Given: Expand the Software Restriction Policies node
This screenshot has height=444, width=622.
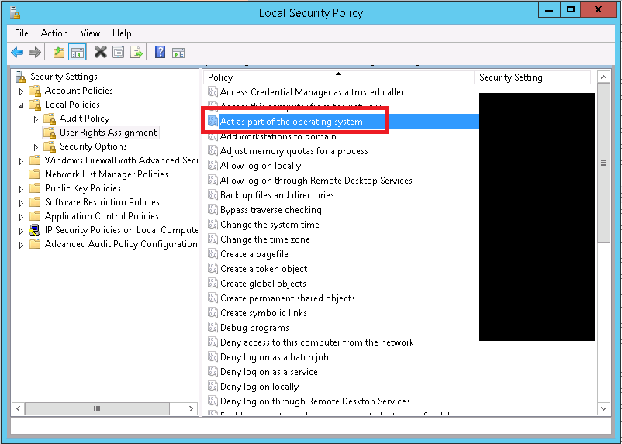Looking at the screenshot, I should 22,203.
